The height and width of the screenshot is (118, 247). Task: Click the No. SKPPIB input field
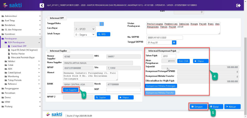(164, 38)
